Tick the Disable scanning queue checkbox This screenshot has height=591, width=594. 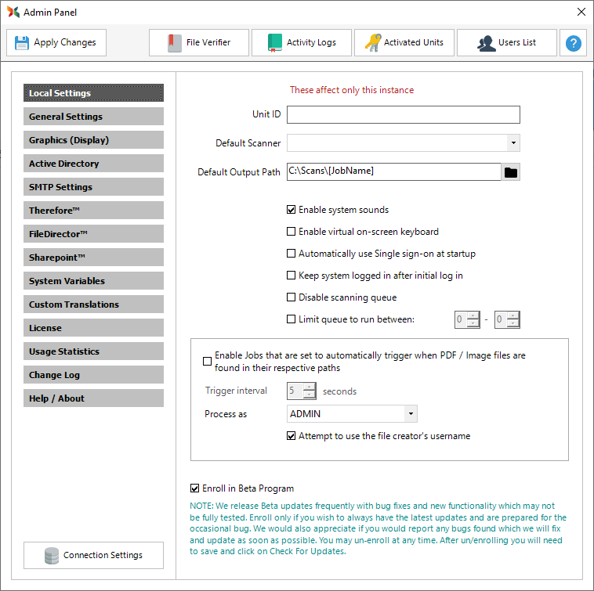[x=292, y=297]
